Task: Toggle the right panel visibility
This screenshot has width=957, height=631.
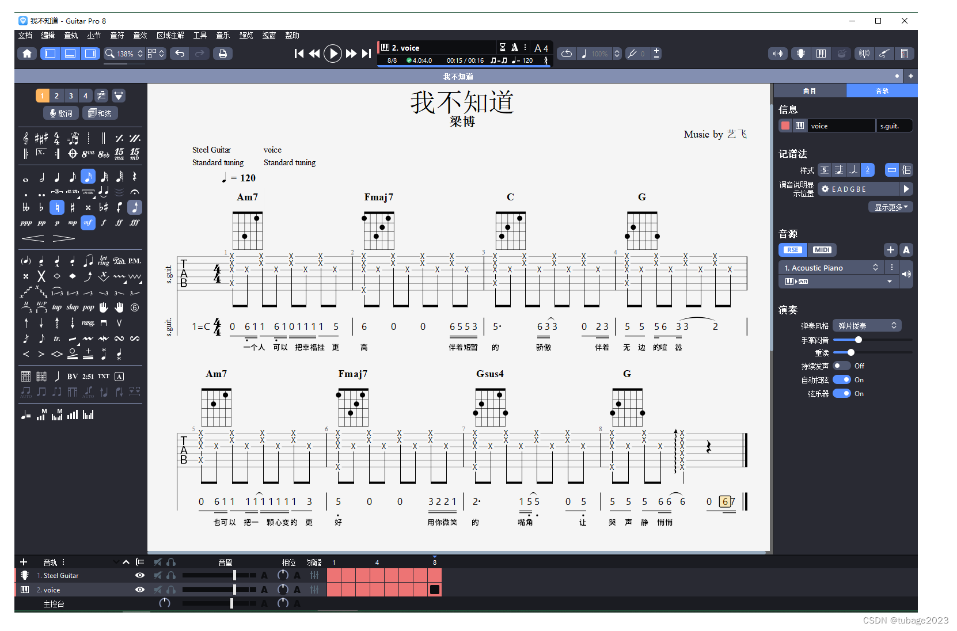Action: (x=90, y=54)
